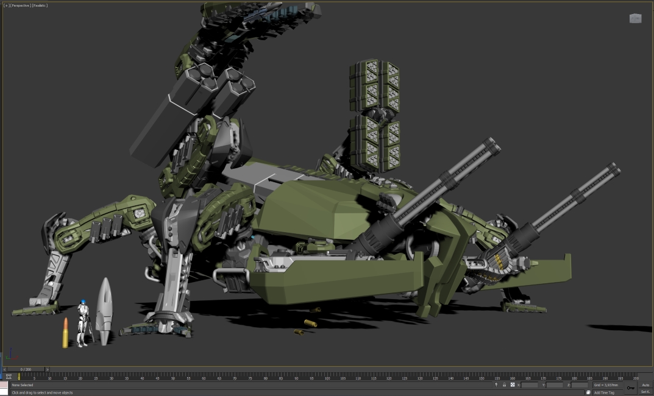Click the time tag icon beside Add Time Tag
The image size is (654, 396).
tap(589, 392)
